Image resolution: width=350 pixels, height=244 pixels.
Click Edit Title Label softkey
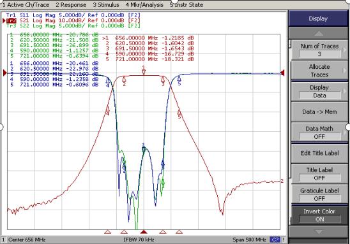[x=319, y=153]
